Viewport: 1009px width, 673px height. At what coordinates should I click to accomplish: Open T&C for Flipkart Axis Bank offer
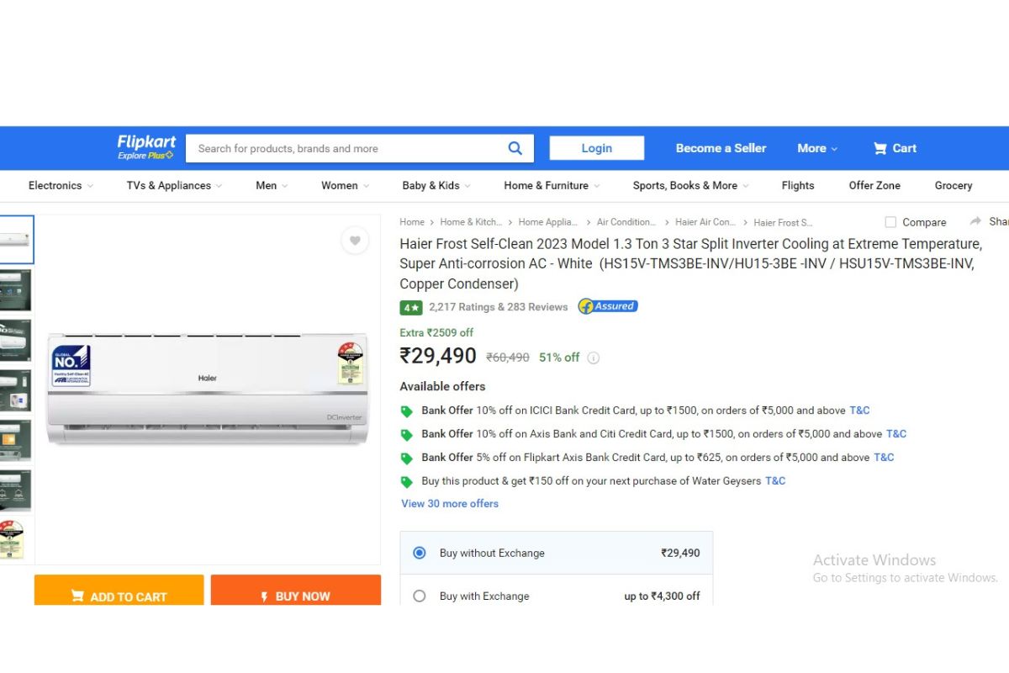click(x=884, y=458)
